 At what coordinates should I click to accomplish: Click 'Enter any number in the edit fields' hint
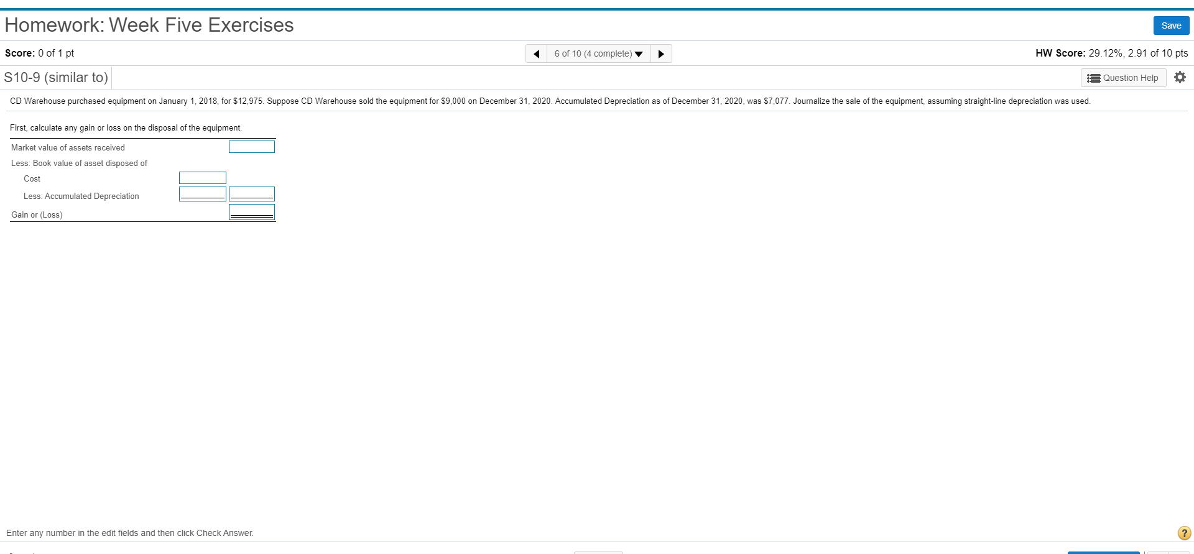[130, 533]
